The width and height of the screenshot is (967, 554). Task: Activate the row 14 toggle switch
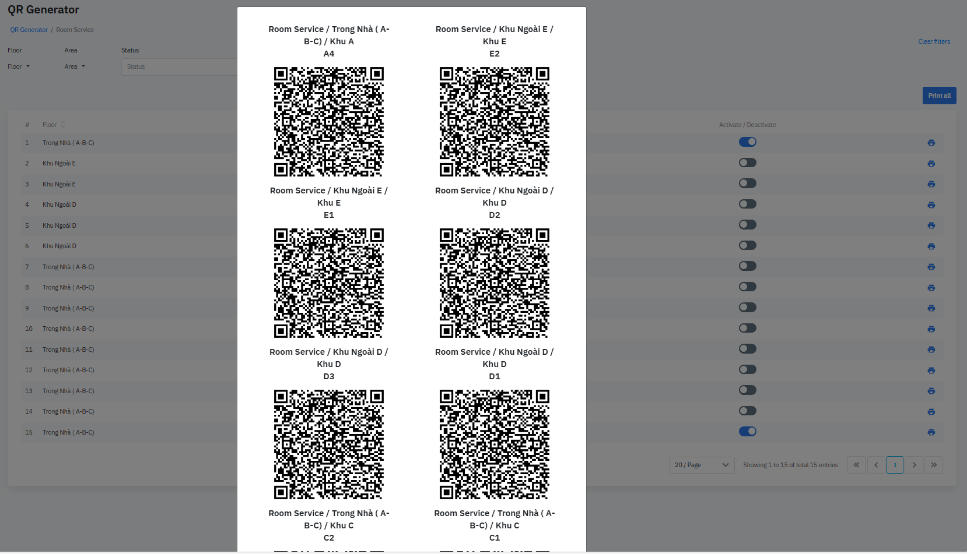point(748,411)
